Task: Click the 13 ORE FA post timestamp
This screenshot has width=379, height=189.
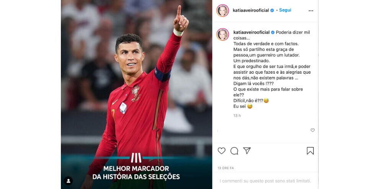Action: pyautogui.click(x=226, y=168)
